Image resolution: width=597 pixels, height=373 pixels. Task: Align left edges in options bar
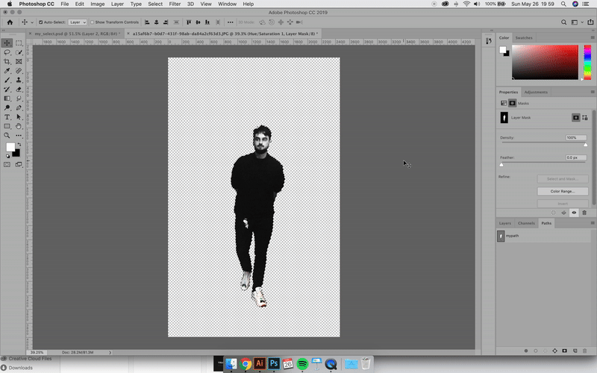click(x=147, y=22)
